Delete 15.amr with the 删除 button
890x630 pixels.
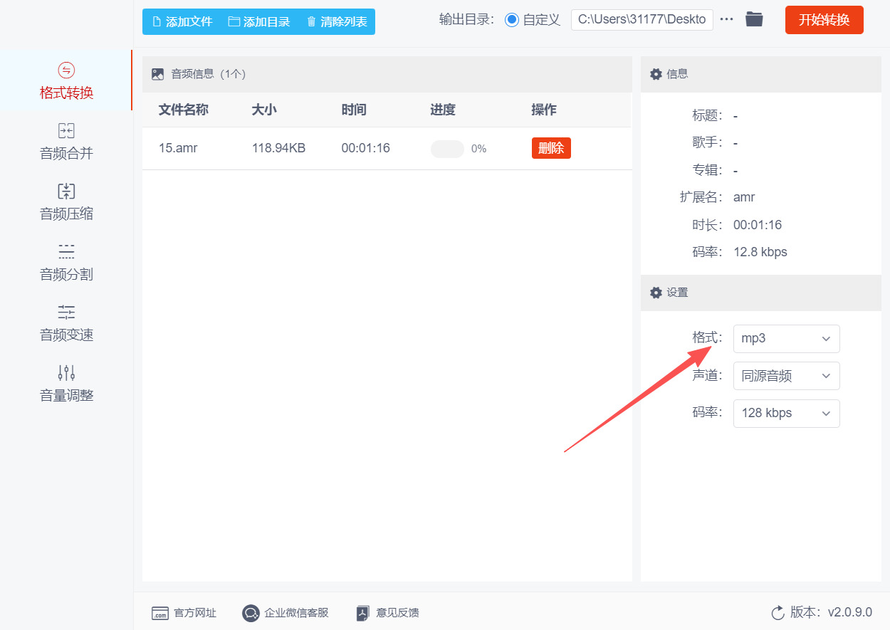point(551,148)
